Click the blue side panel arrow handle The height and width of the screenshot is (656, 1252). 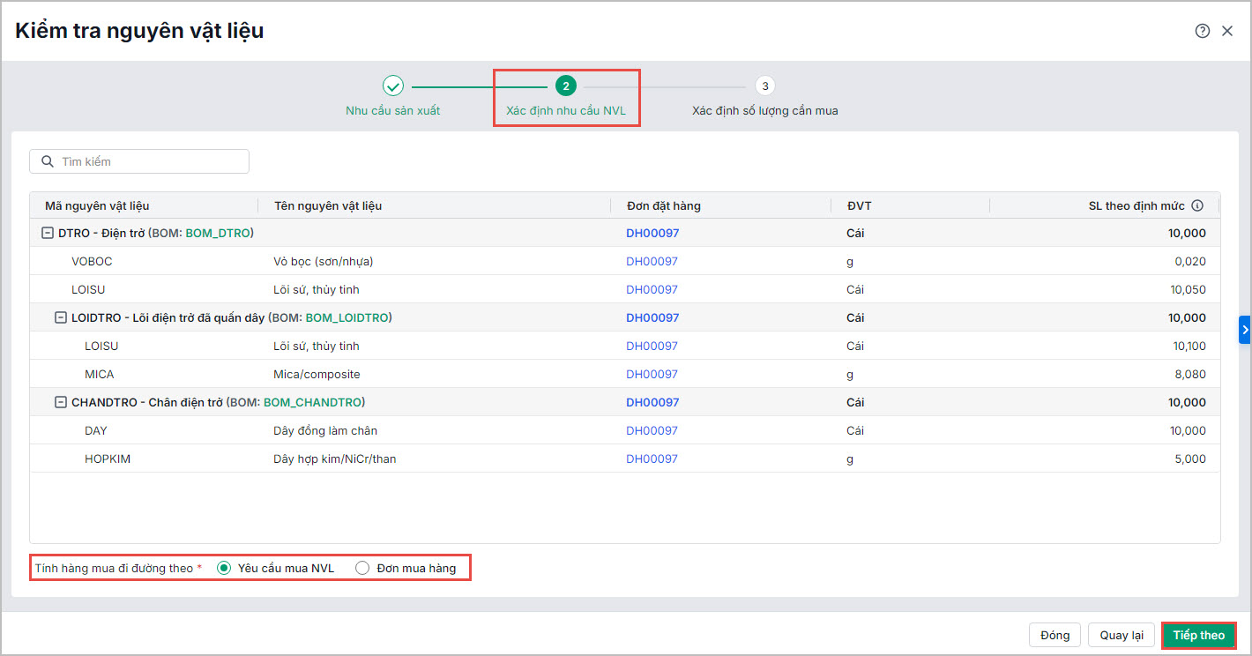1245,329
